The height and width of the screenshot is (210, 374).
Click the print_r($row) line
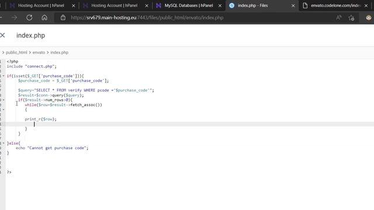click(40, 119)
